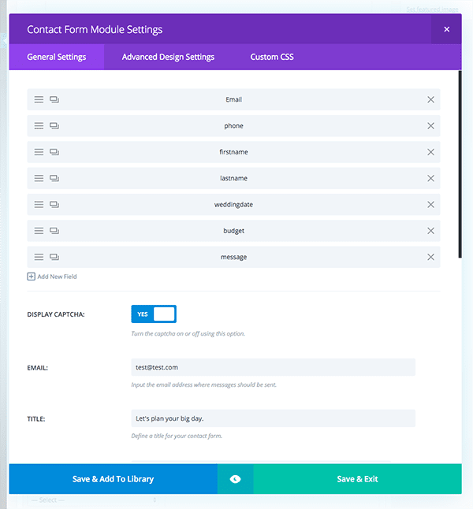Screen dimensions: 473x509
Task: Click the eye preview button in footer
Action: pyautogui.click(x=235, y=479)
